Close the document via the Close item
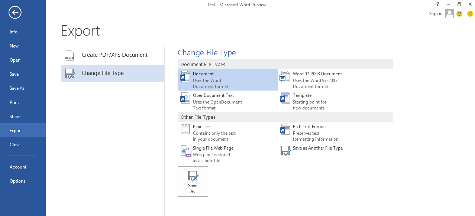This screenshot has height=216, width=475. click(23, 145)
